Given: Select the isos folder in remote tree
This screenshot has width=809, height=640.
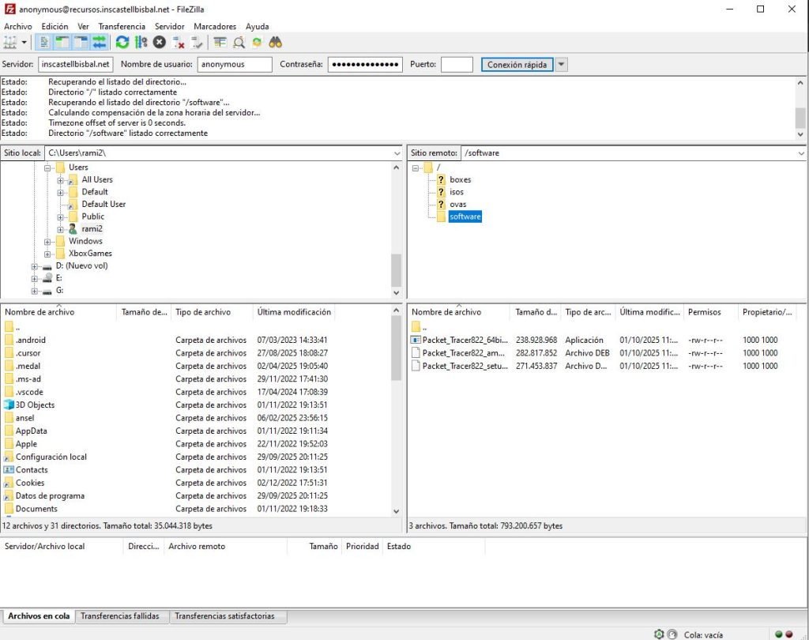Looking at the screenshot, I should (457, 192).
